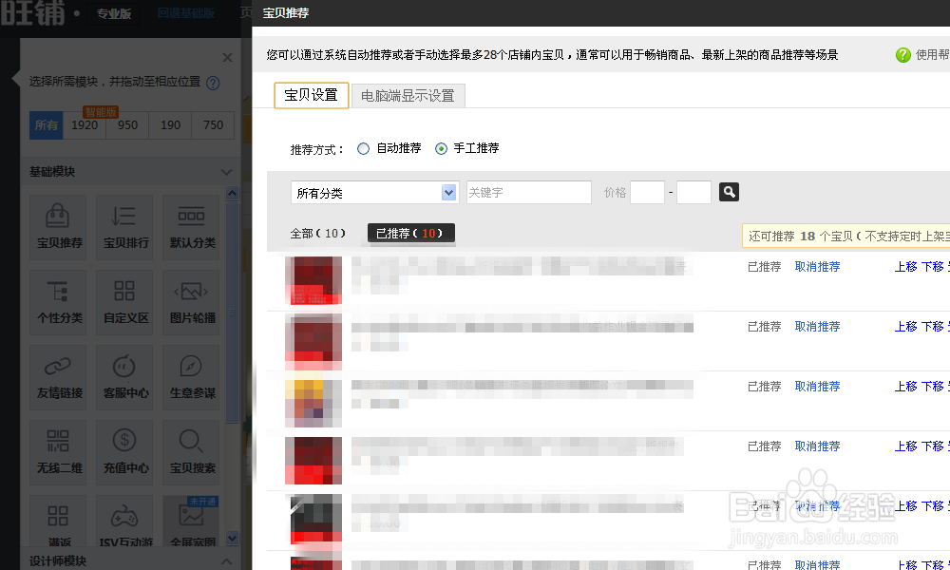Filter modules by 950 width
The width and height of the screenshot is (950, 570).
click(127, 125)
